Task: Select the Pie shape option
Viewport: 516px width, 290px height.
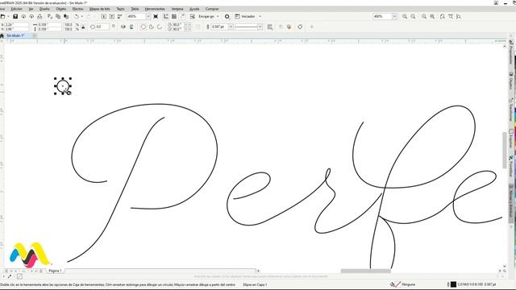Action: pos(152,27)
